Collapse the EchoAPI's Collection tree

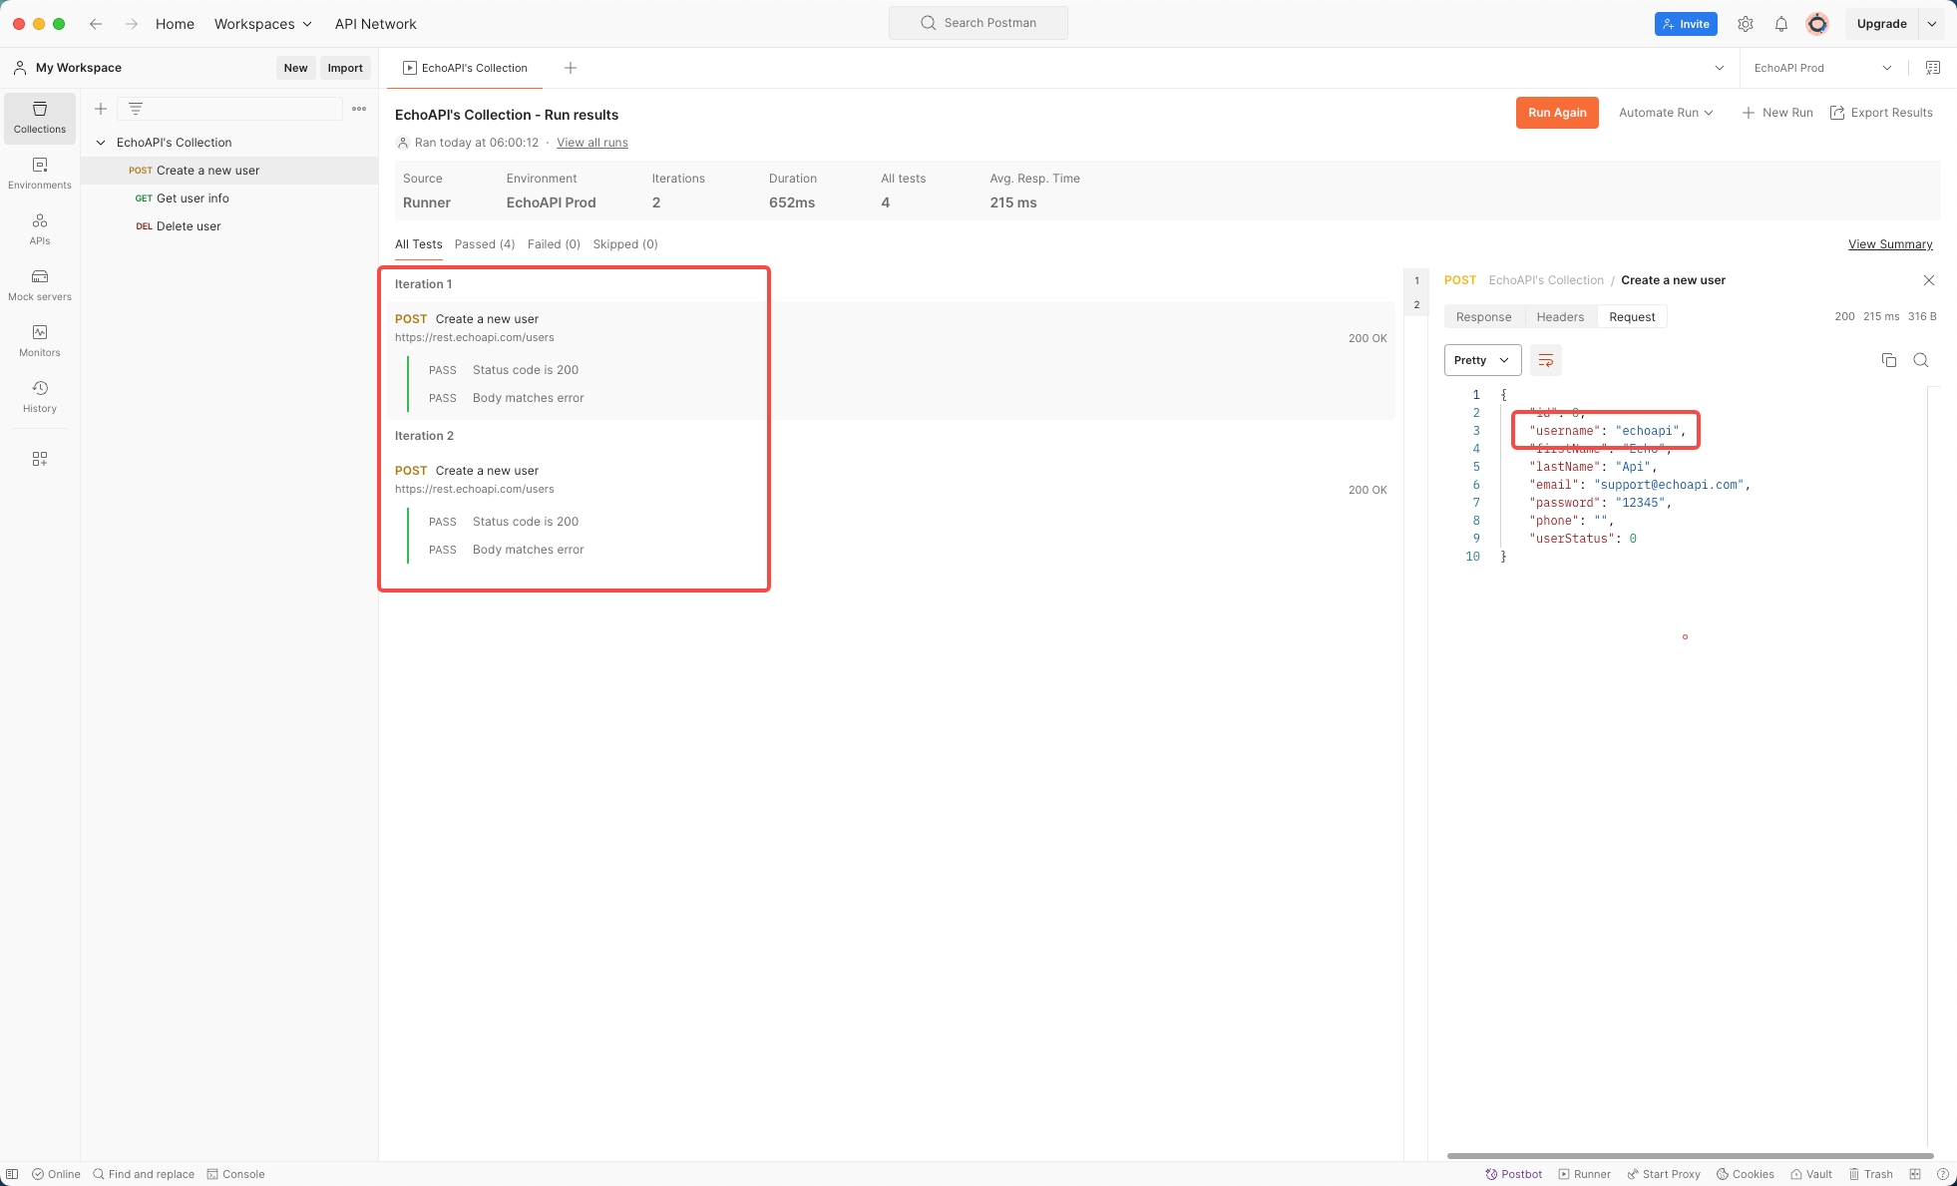point(101,143)
